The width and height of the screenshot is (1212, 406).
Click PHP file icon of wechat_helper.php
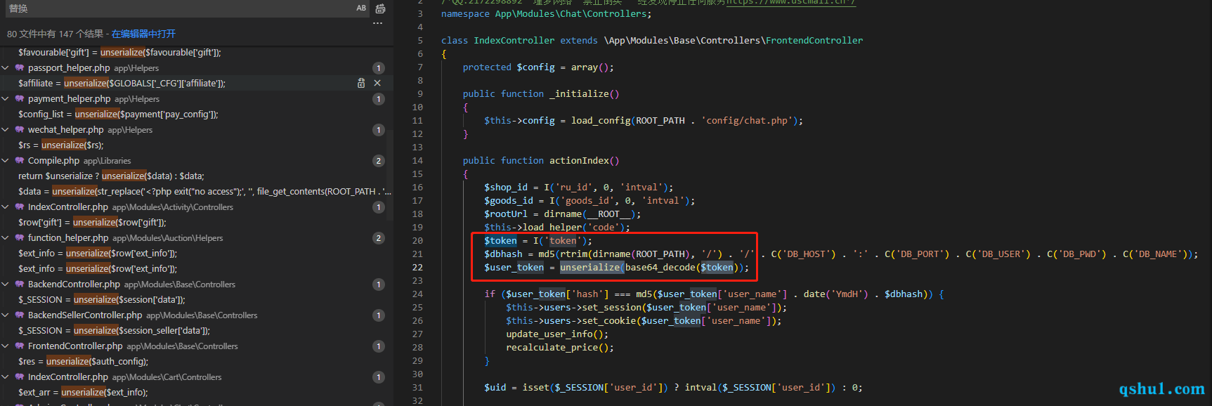tap(20, 129)
